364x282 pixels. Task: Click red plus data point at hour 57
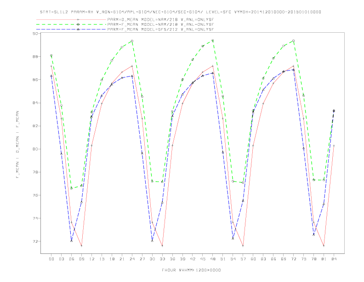[x=243, y=246]
